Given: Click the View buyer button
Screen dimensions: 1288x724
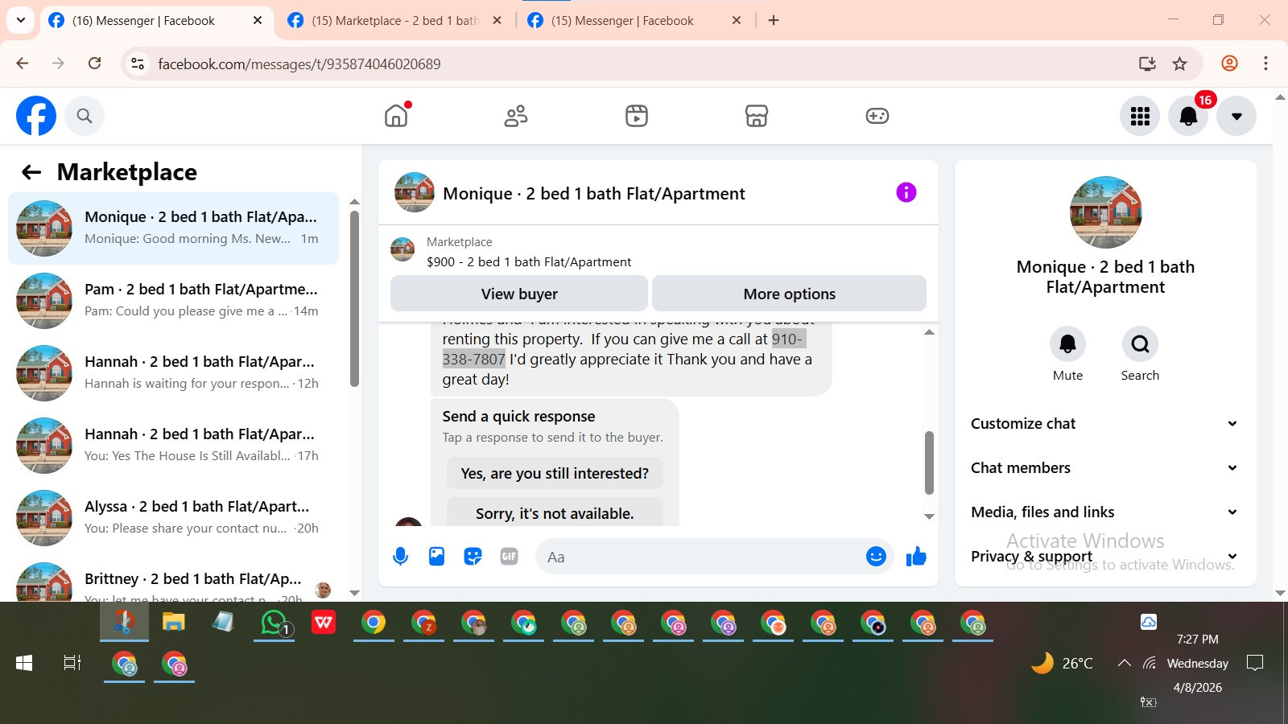Looking at the screenshot, I should 519,294.
